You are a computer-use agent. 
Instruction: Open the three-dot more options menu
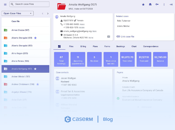(164, 5)
